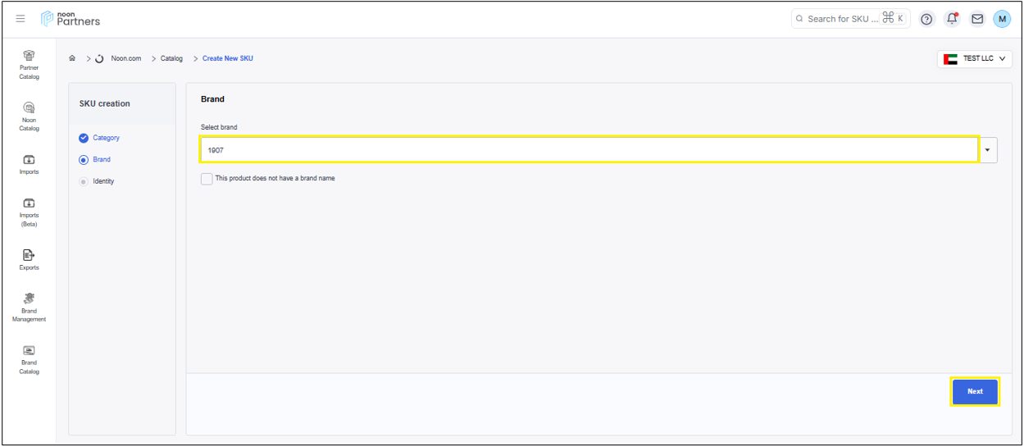Open the mail messages icon
Viewport: 1024px width, 447px height.
977,19
